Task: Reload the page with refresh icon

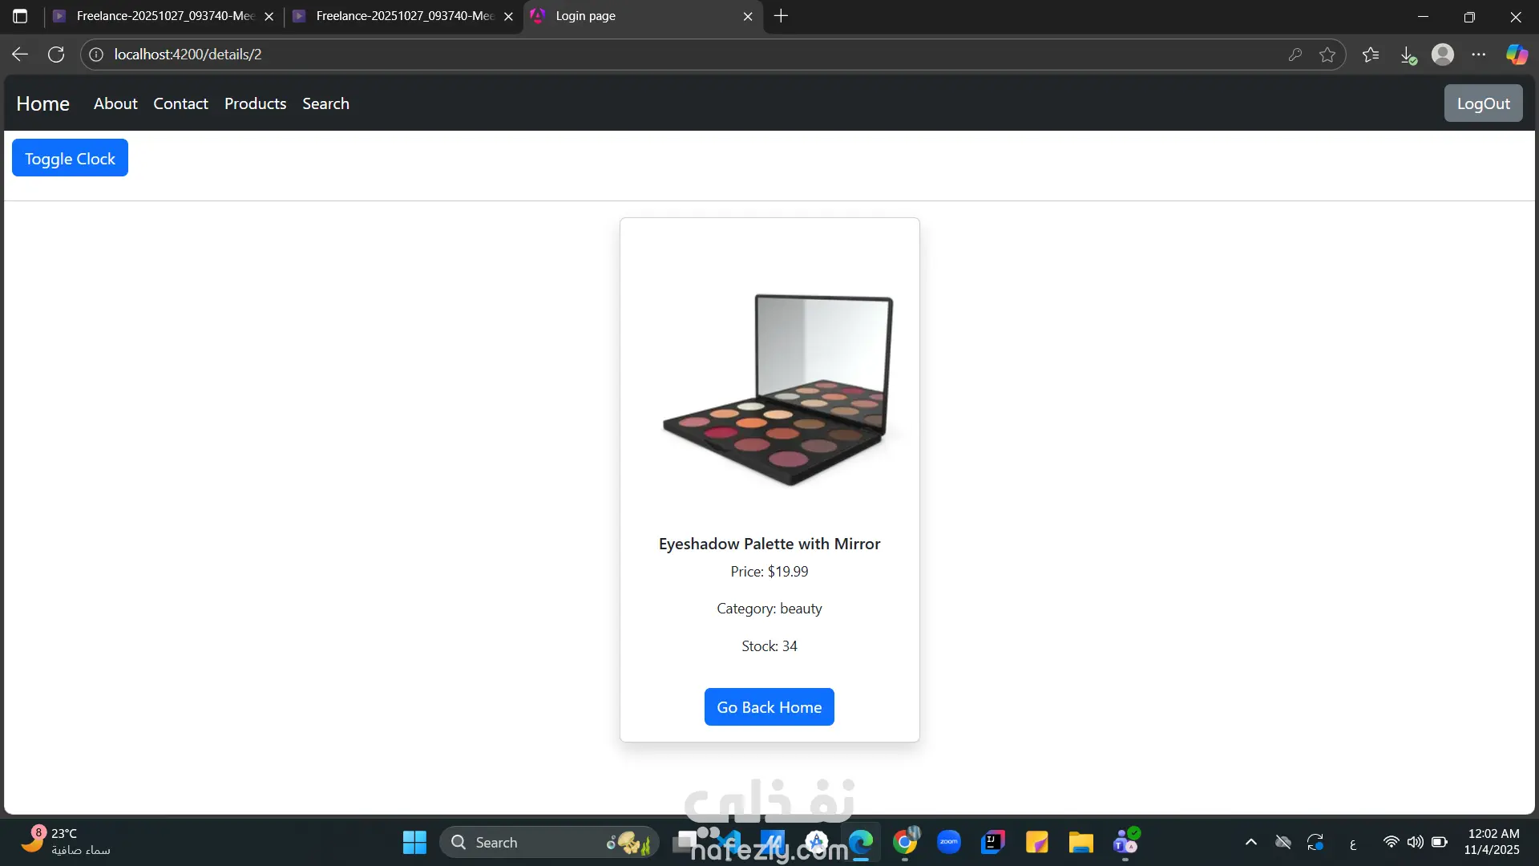Action: point(56,55)
